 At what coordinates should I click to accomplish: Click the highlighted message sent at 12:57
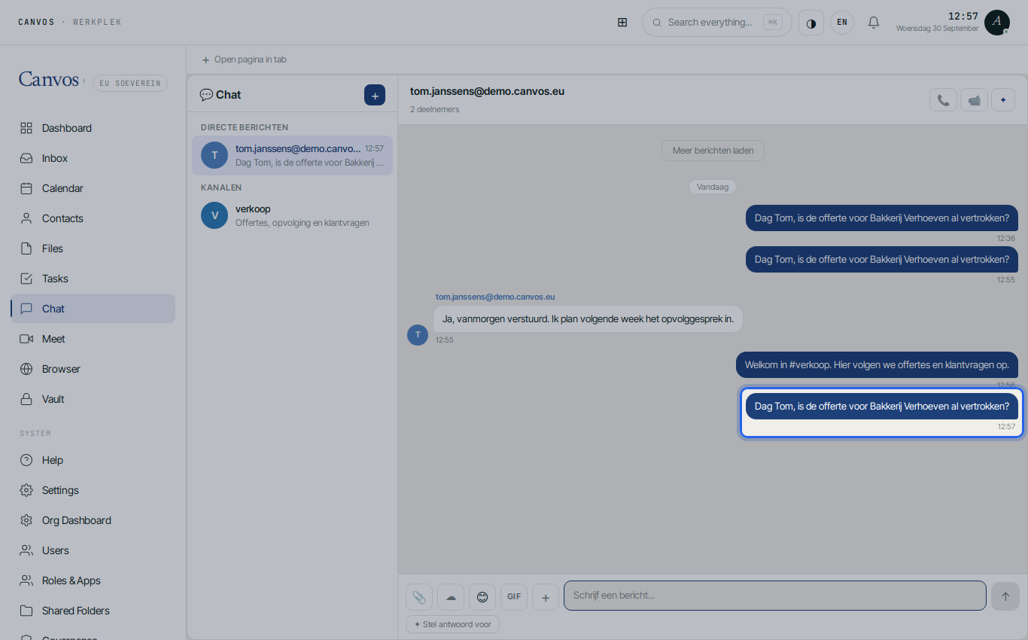pyautogui.click(x=882, y=406)
